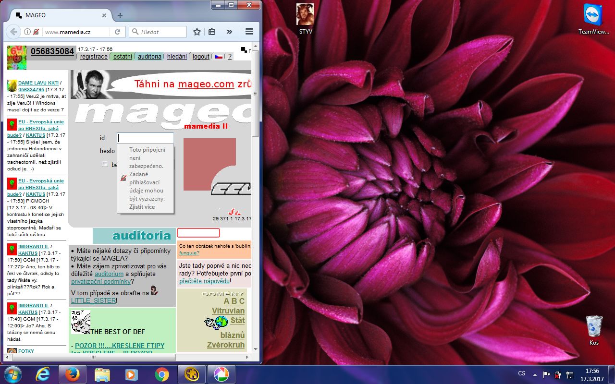Click the cactus icon beside first IMIGRANTI II.
615x384 pixels.
coord(12,250)
